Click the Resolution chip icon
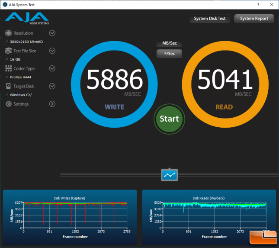Viewport: 279px width, 248px height. pyautogui.click(x=8, y=33)
